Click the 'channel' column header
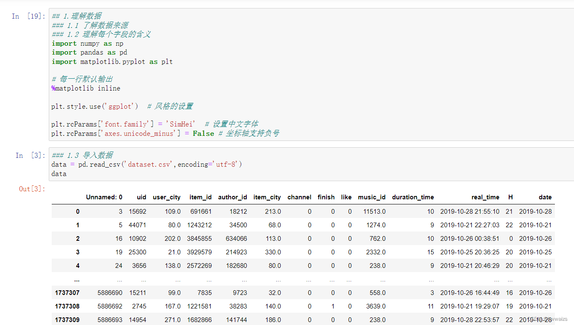 [299, 197]
